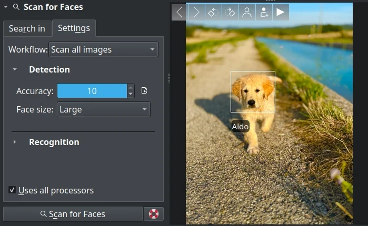Decrease Accuracy with down arrow

point(131,94)
